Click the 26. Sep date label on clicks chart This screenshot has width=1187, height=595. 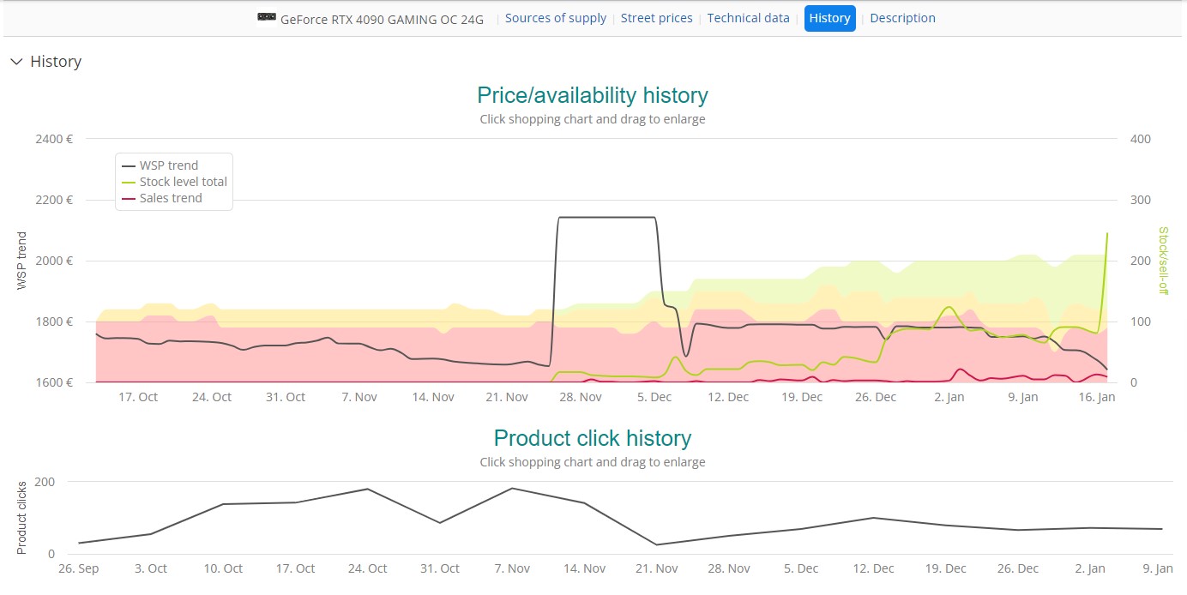pos(77,568)
